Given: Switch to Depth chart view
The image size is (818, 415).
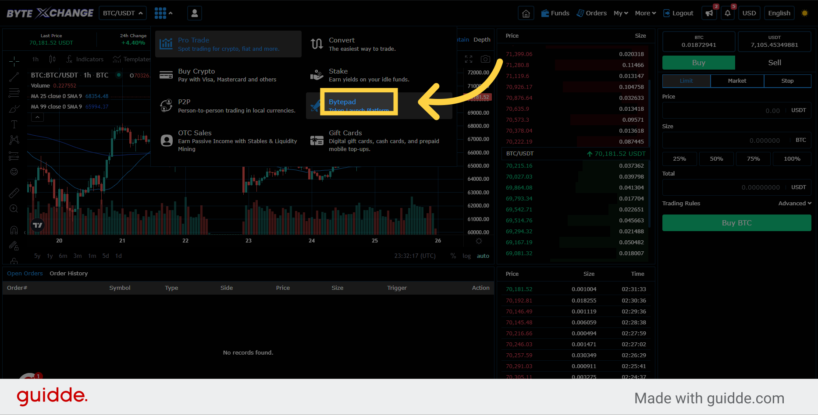Looking at the screenshot, I should click(x=482, y=39).
